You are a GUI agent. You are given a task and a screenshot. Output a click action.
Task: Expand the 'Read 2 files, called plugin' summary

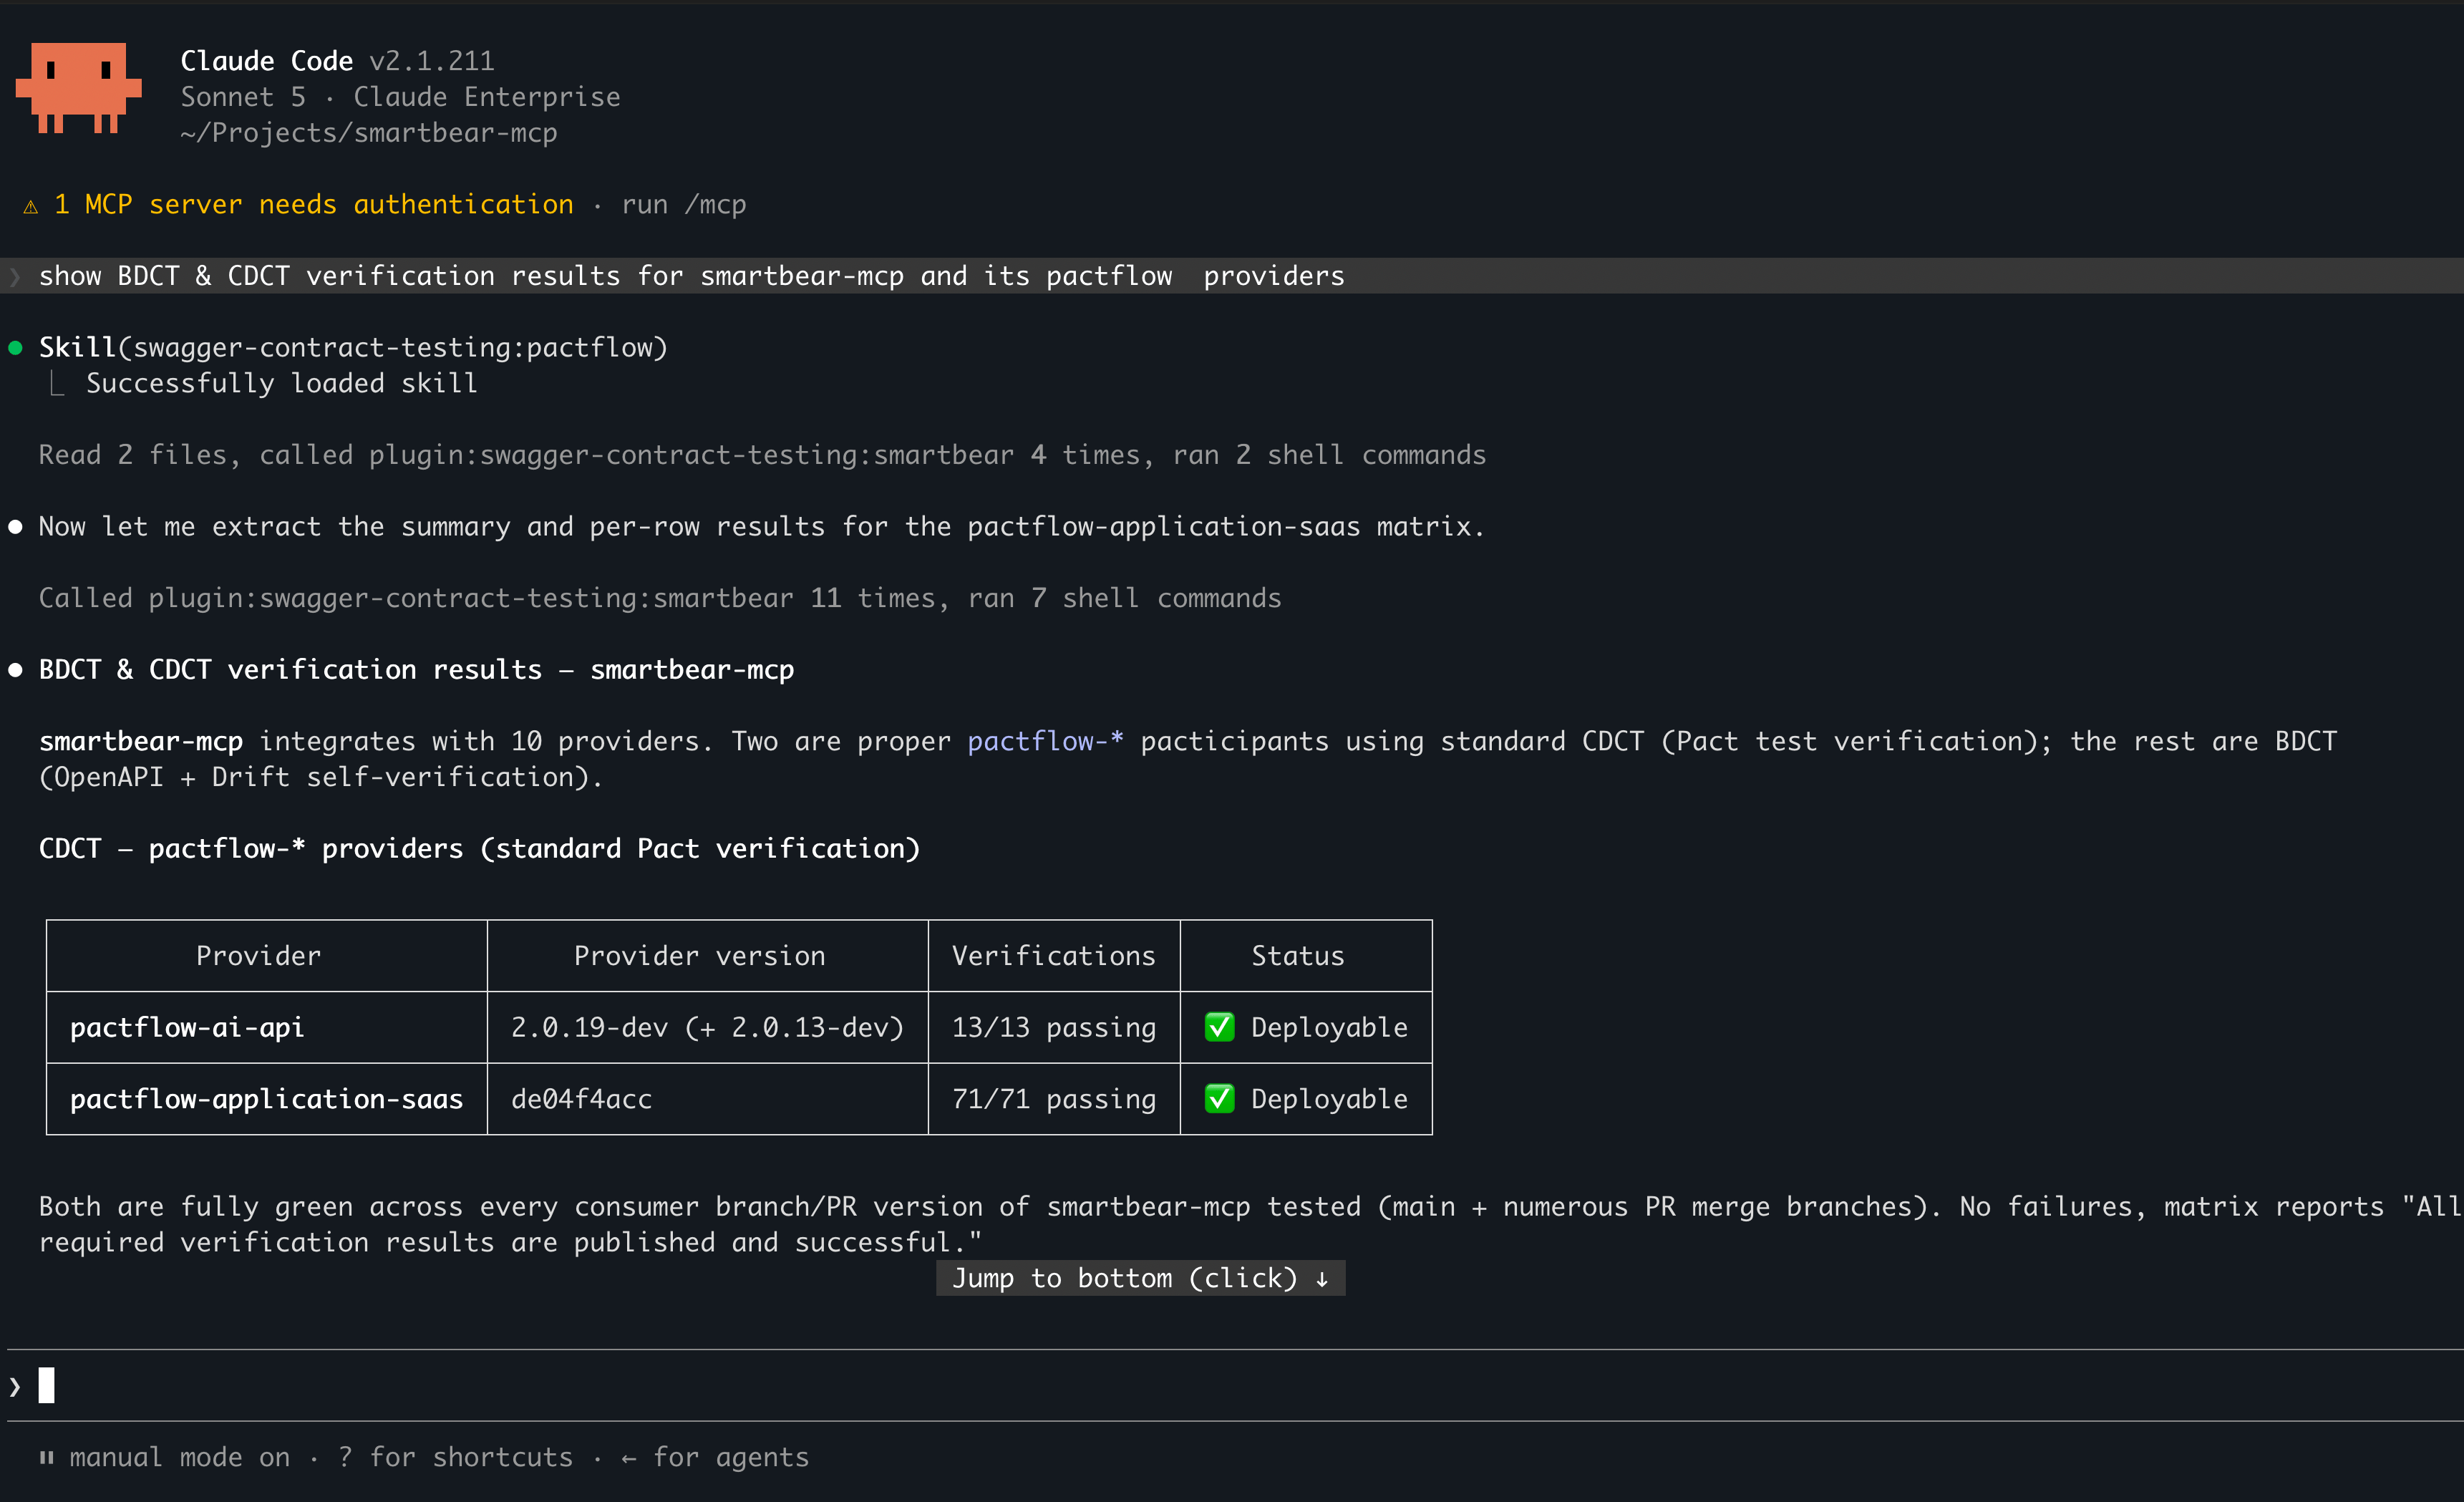click(762, 455)
